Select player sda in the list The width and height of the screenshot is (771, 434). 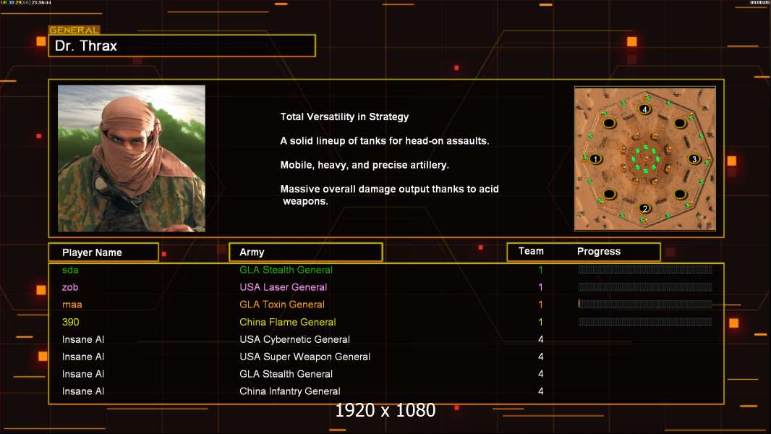coord(70,270)
